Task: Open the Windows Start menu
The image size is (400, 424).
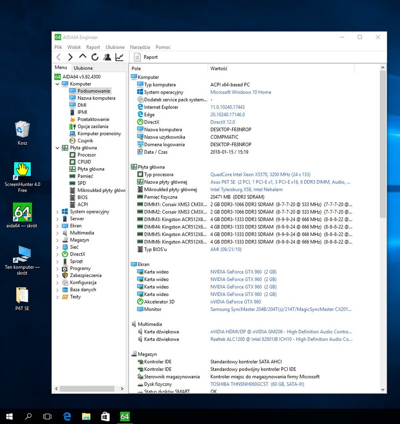Action: [x=9, y=416]
